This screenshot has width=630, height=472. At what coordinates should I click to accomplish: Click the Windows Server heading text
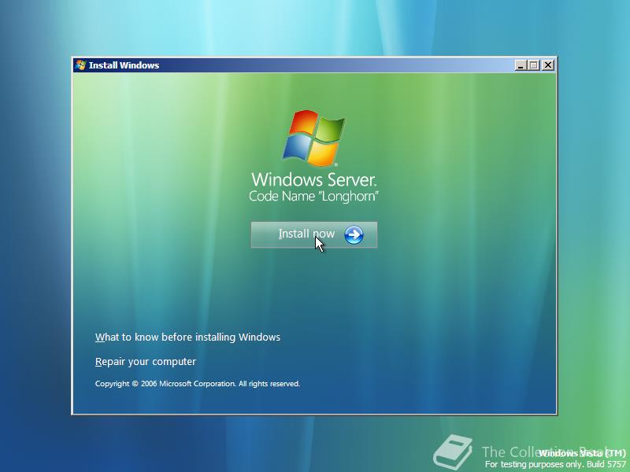(x=313, y=179)
